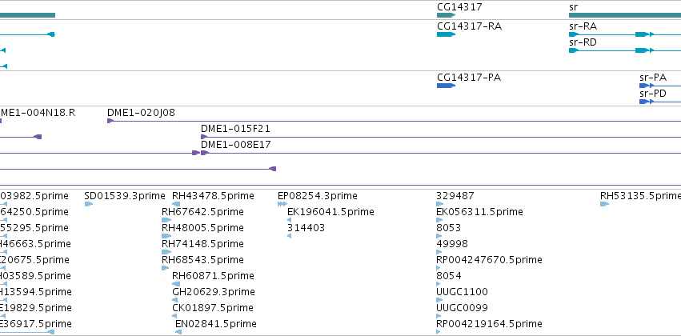Select the CG14317-PA protein feature
The image size is (681, 336).
[446, 86]
